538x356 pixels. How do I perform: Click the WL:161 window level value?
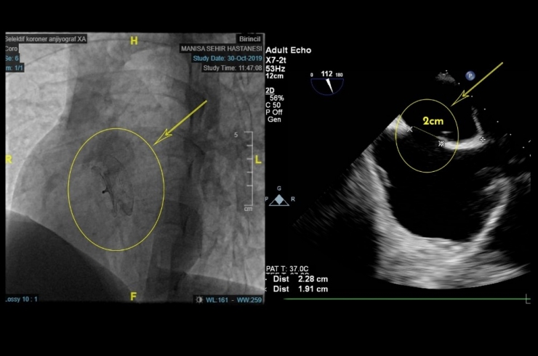point(219,299)
